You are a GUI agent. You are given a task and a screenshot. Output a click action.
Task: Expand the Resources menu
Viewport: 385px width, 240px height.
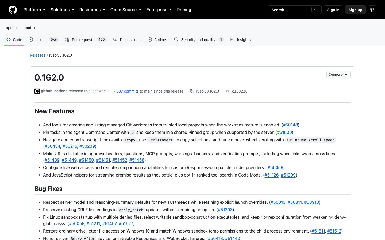pyautogui.click(x=92, y=10)
